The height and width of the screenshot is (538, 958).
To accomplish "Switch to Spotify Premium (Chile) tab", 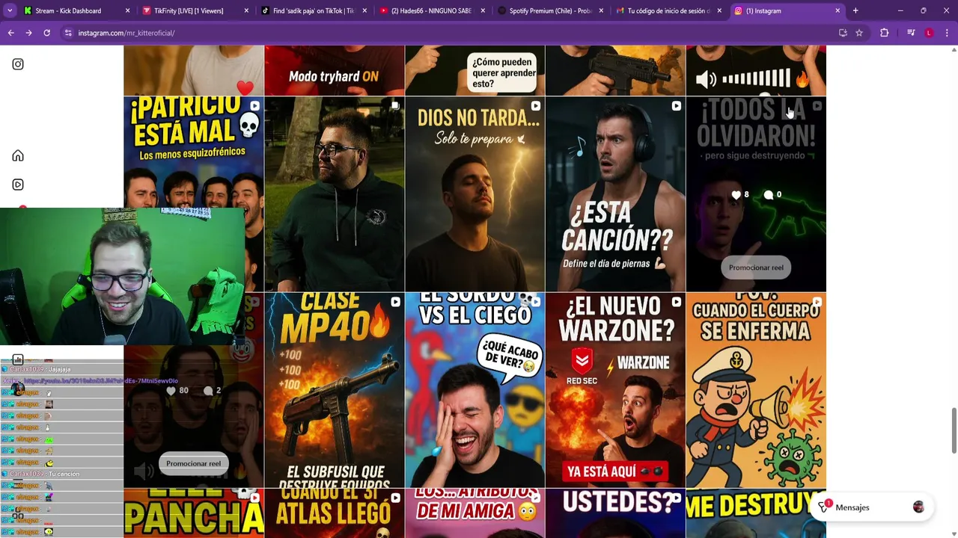I will tap(550, 10).
